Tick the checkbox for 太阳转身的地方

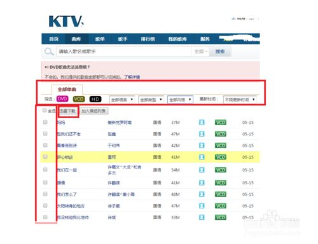45,205
